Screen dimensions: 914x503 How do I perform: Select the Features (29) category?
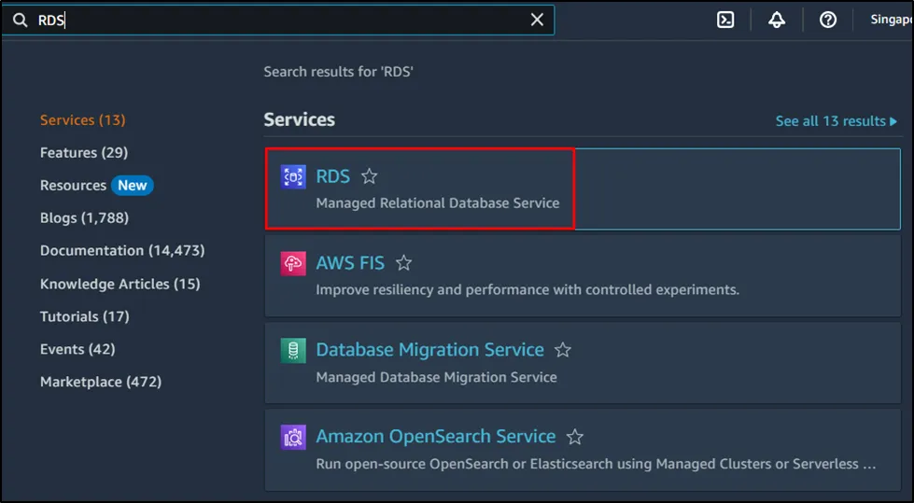(84, 152)
